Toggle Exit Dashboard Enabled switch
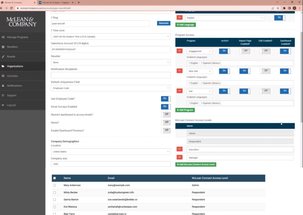The image size is (303, 215). pyautogui.click(x=285, y=91)
